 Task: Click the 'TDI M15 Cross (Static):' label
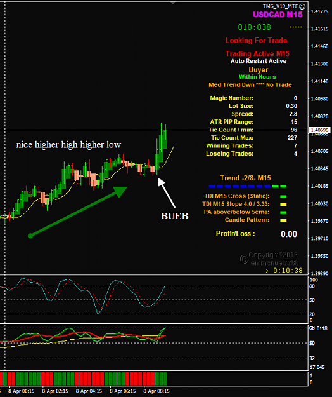click(237, 196)
